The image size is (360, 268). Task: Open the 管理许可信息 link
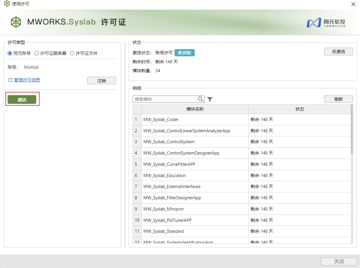point(27,80)
